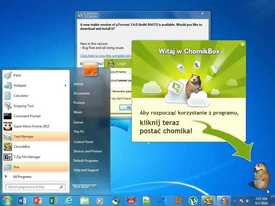Open Notepad++ from the taskbar
The image size is (275, 206).
coord(146,201)
